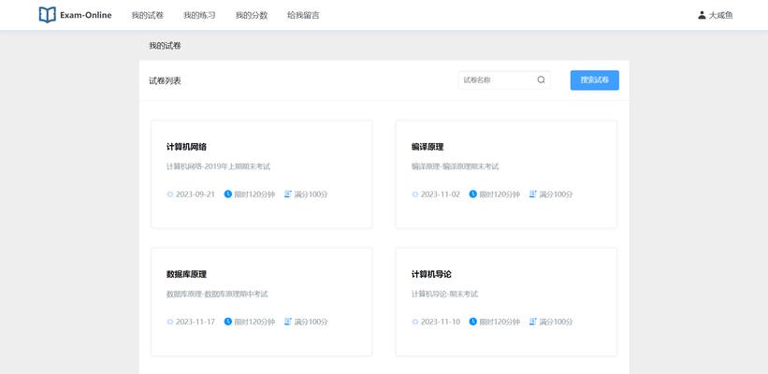The width and height of the screenshot is (768, 374).
Task: Click the score icon on the 计算机导论 card
Action: 533,321
